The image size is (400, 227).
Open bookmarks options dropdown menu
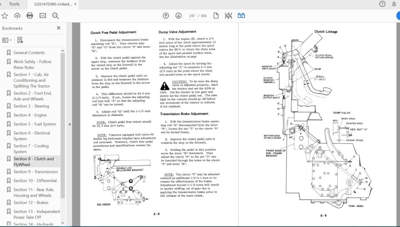(x=7, y=40)
